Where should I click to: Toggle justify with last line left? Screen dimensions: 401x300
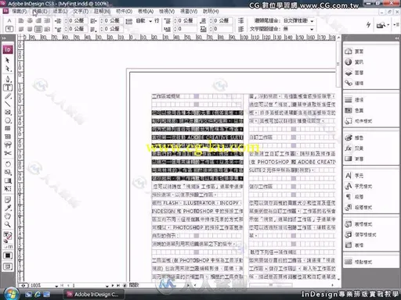(x=21, y=29)
